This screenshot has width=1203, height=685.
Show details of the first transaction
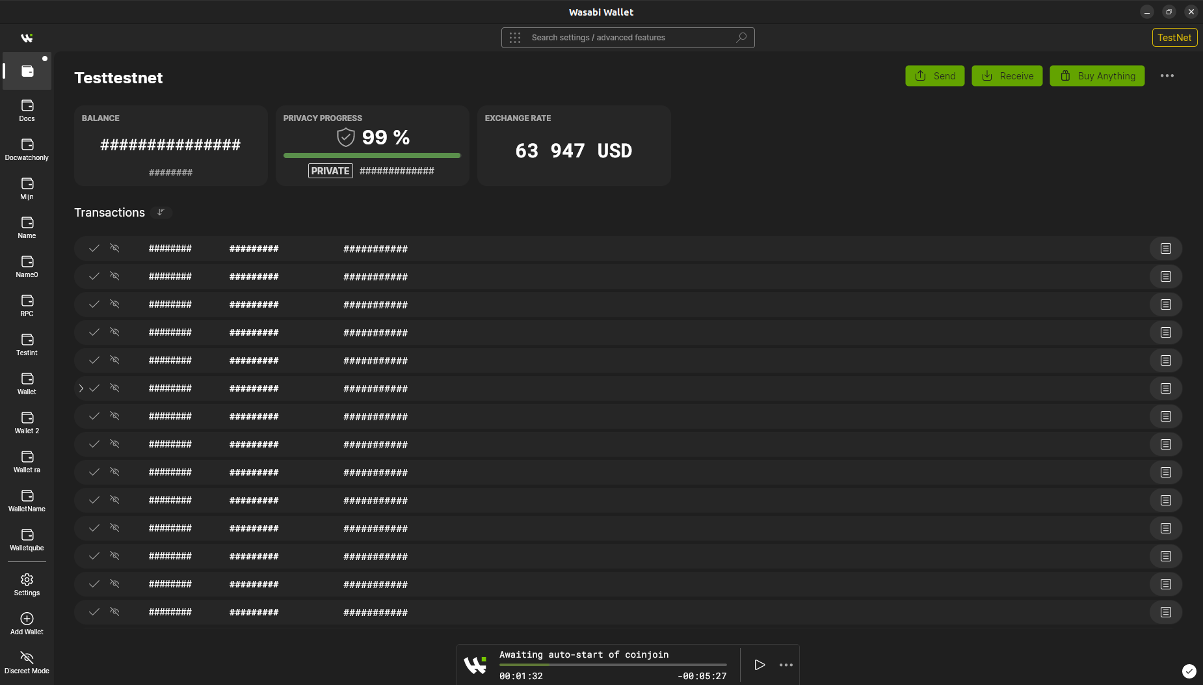(1165, 248)
